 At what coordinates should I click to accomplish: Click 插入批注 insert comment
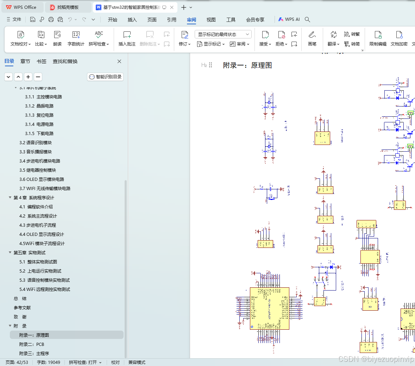point(127,39)
